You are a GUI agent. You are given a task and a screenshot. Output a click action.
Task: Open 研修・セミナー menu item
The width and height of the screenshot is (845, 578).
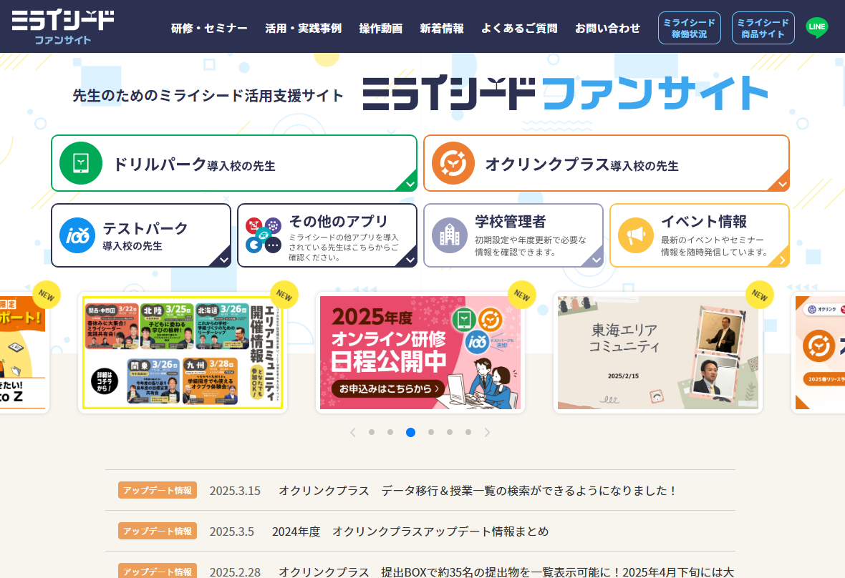[209, 28]
